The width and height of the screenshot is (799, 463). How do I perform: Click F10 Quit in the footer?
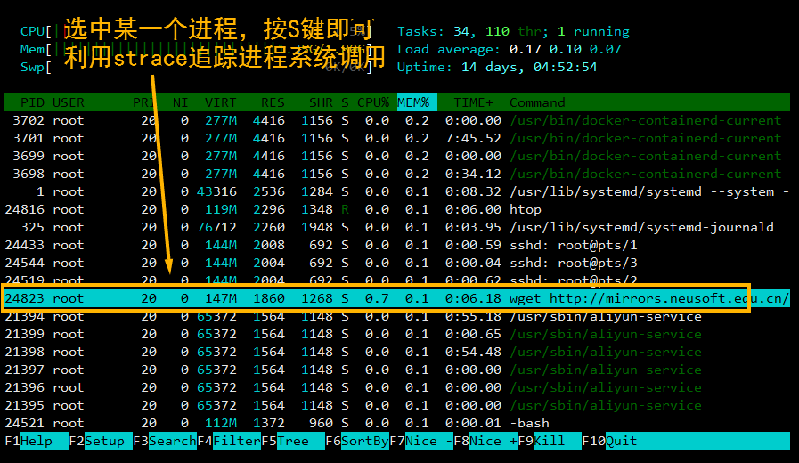coord(621,441)
